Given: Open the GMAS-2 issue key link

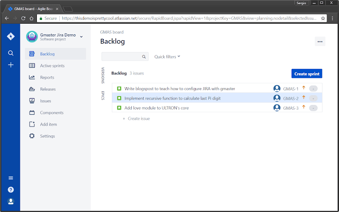Looking at the screenshot, I should pyautogui.click(x=291, y=99).
